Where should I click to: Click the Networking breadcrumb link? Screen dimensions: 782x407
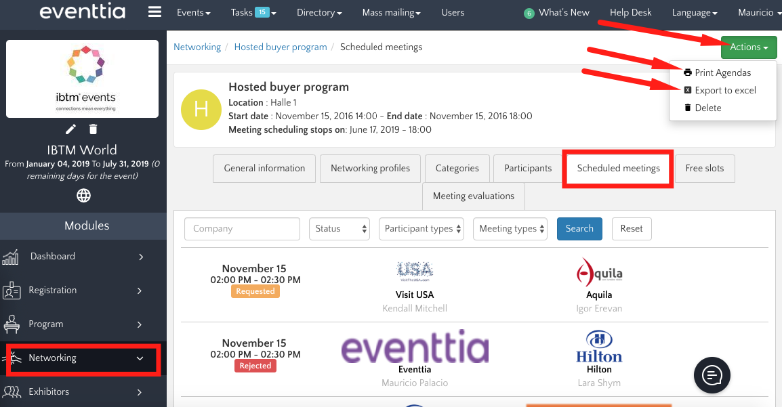point(197,47)
